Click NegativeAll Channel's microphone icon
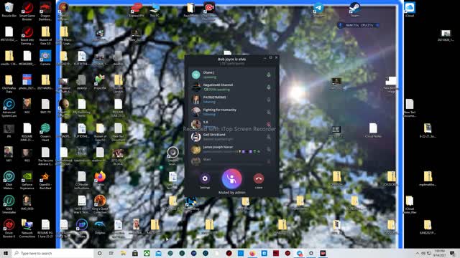 click(x=268, y=87)
